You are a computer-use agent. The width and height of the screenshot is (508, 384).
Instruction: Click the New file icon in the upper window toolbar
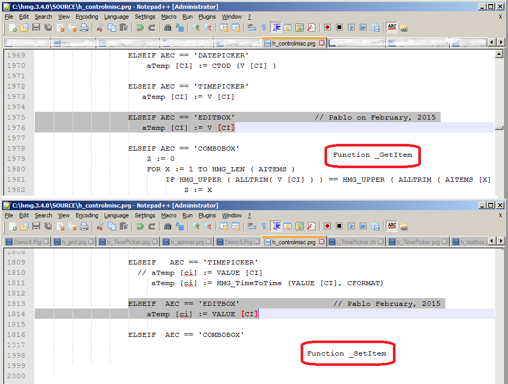pos(11,27)
